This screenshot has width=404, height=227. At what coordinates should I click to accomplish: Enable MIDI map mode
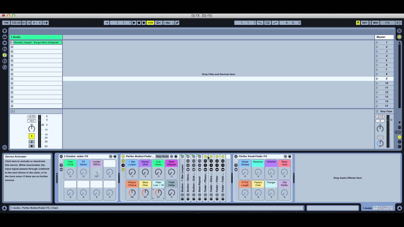coord(376,23)
